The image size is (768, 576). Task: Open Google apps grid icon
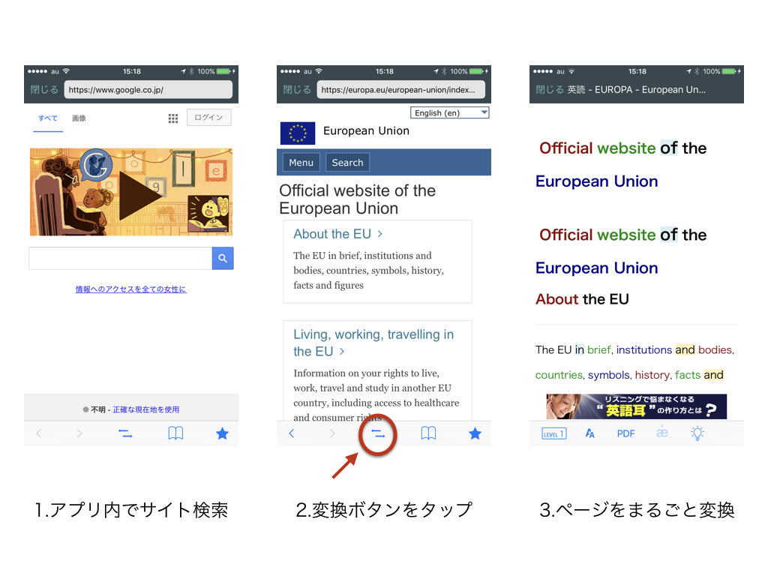(173, 118)
